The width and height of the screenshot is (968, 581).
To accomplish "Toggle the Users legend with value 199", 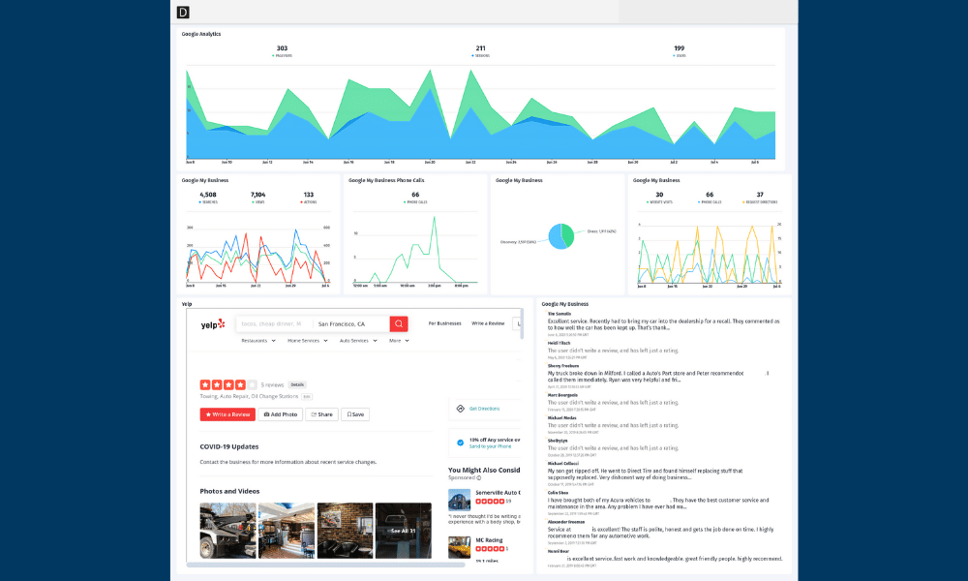I will coord(680,51).
